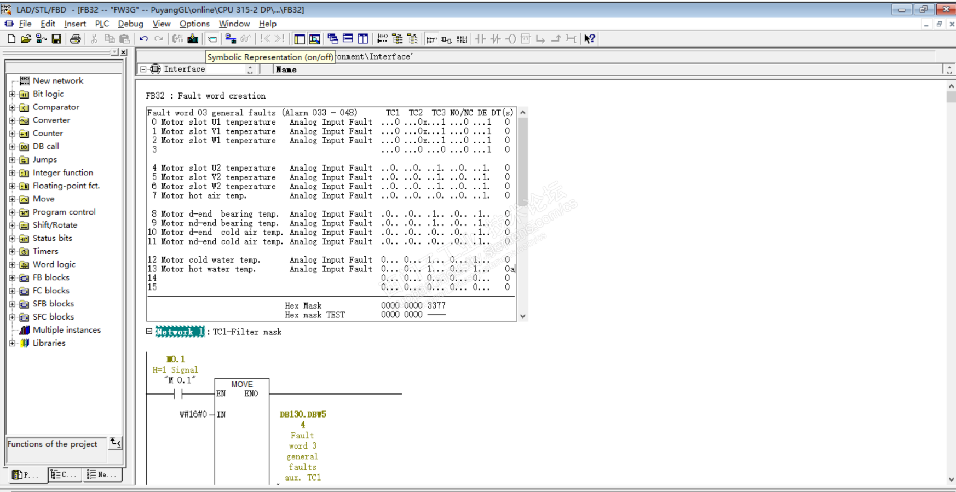This screenshot has width=956, height=492.
Task: Expand the Bit logic tree node
Action: pos(12,94)
